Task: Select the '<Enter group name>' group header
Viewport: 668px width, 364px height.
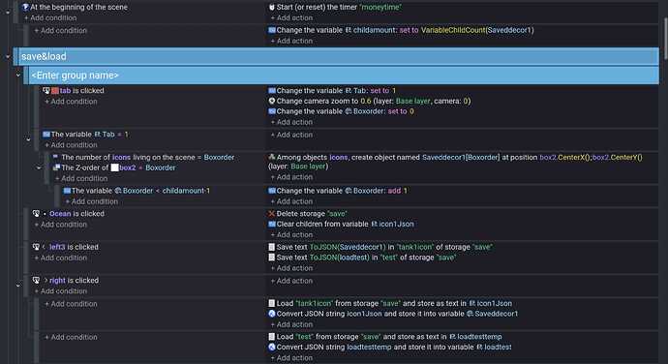Action: (x=341, y=76)
